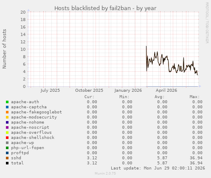Click the dark blue apache-nohome swatch
The height and width of the screenshot is (178, 211).
[x=7, y=122]
